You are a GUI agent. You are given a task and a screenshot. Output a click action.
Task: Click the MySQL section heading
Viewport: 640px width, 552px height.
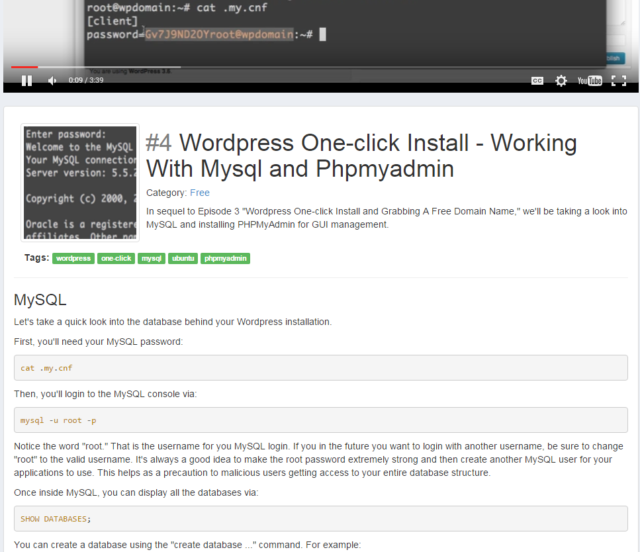point(40,300)
